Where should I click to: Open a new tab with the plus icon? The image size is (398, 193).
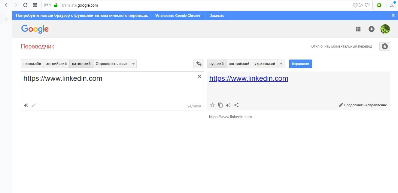[6, 19]
